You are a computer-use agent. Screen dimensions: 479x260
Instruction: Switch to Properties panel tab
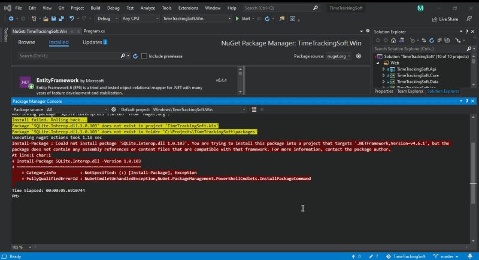tap(384, 91)
